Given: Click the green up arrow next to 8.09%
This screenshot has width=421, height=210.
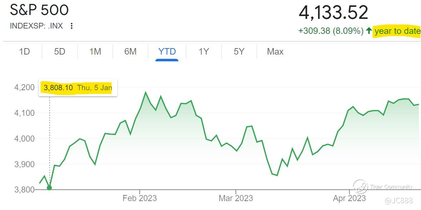Looking at the screenshot, I should [369, 31].
